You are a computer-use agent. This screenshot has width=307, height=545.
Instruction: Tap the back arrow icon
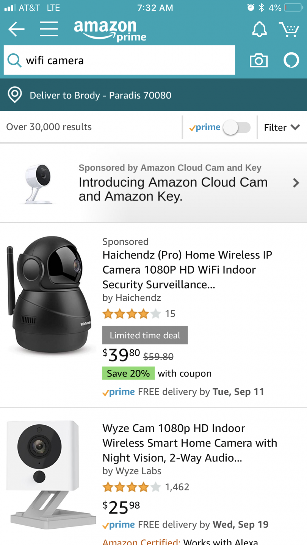click(x=16, y=29)
